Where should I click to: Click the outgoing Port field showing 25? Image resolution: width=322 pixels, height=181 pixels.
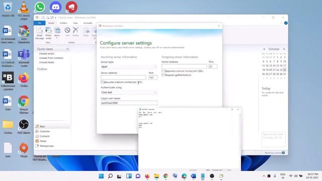click(213, 66)
